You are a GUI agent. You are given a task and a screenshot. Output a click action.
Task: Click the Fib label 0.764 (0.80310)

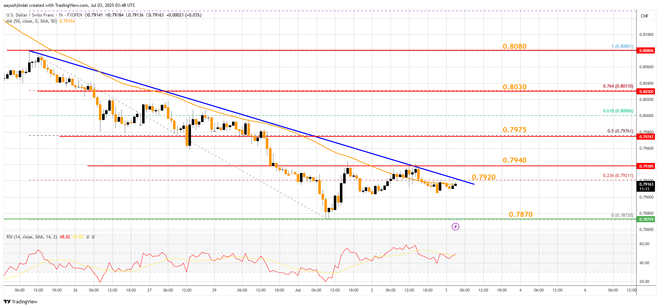point(618,86)
